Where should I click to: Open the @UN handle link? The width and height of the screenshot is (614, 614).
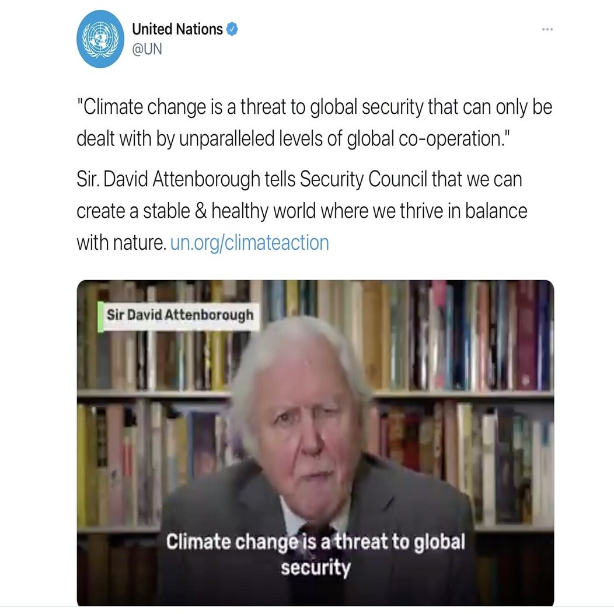[x=147, y=50]
